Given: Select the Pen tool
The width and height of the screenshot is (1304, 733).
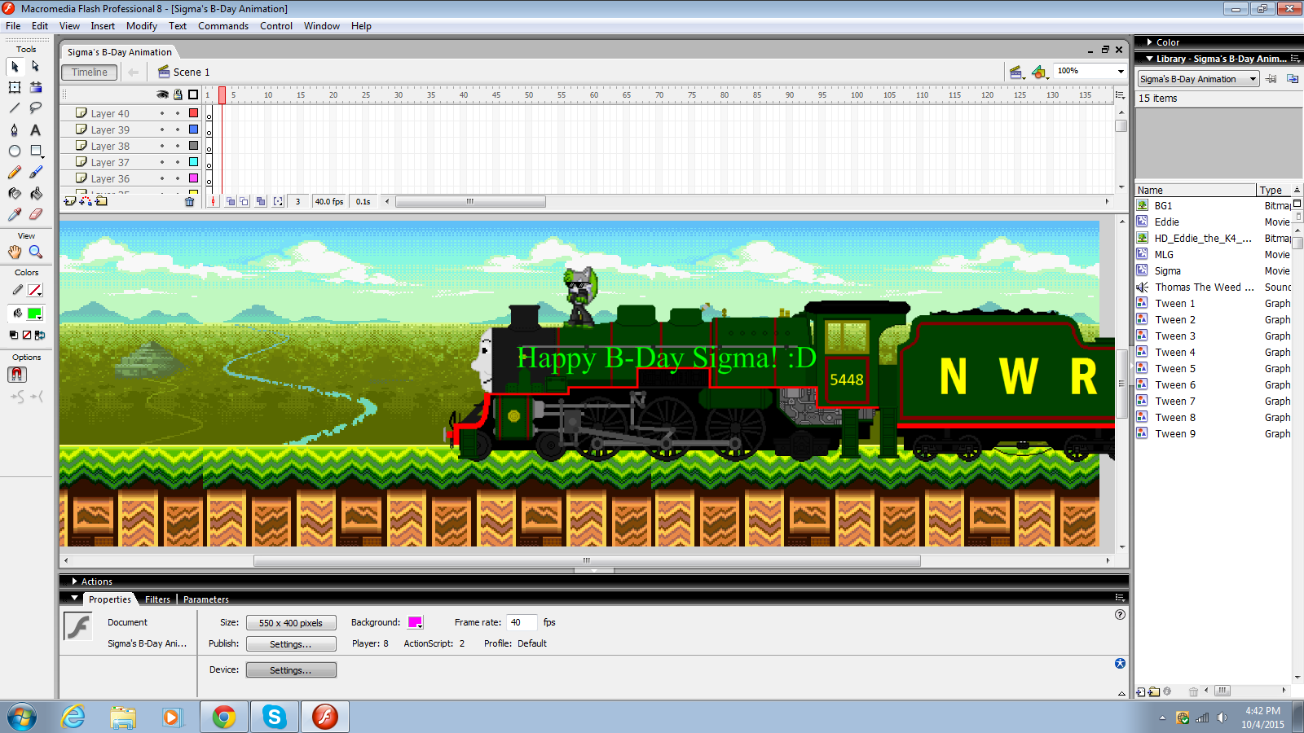Looking at the screenshot, I should [15, 129].
